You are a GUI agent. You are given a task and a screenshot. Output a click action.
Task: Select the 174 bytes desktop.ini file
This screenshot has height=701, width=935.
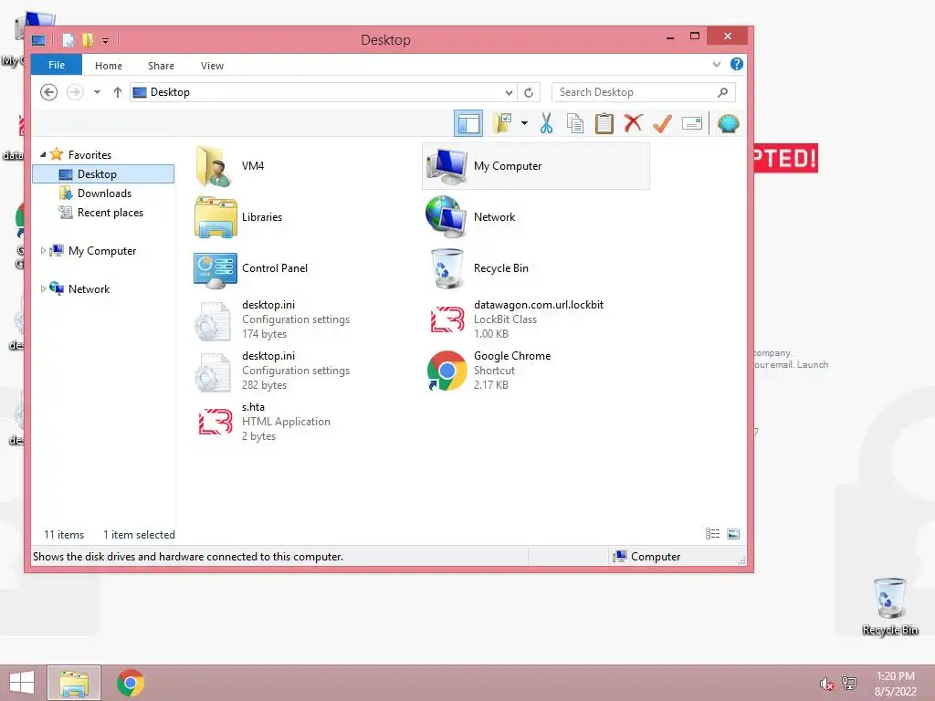(x=273, y=319)
